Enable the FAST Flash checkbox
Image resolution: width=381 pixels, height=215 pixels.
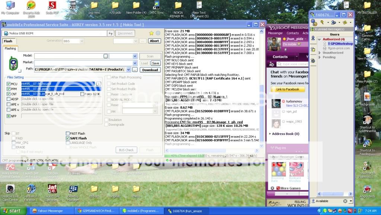point(68,134)
